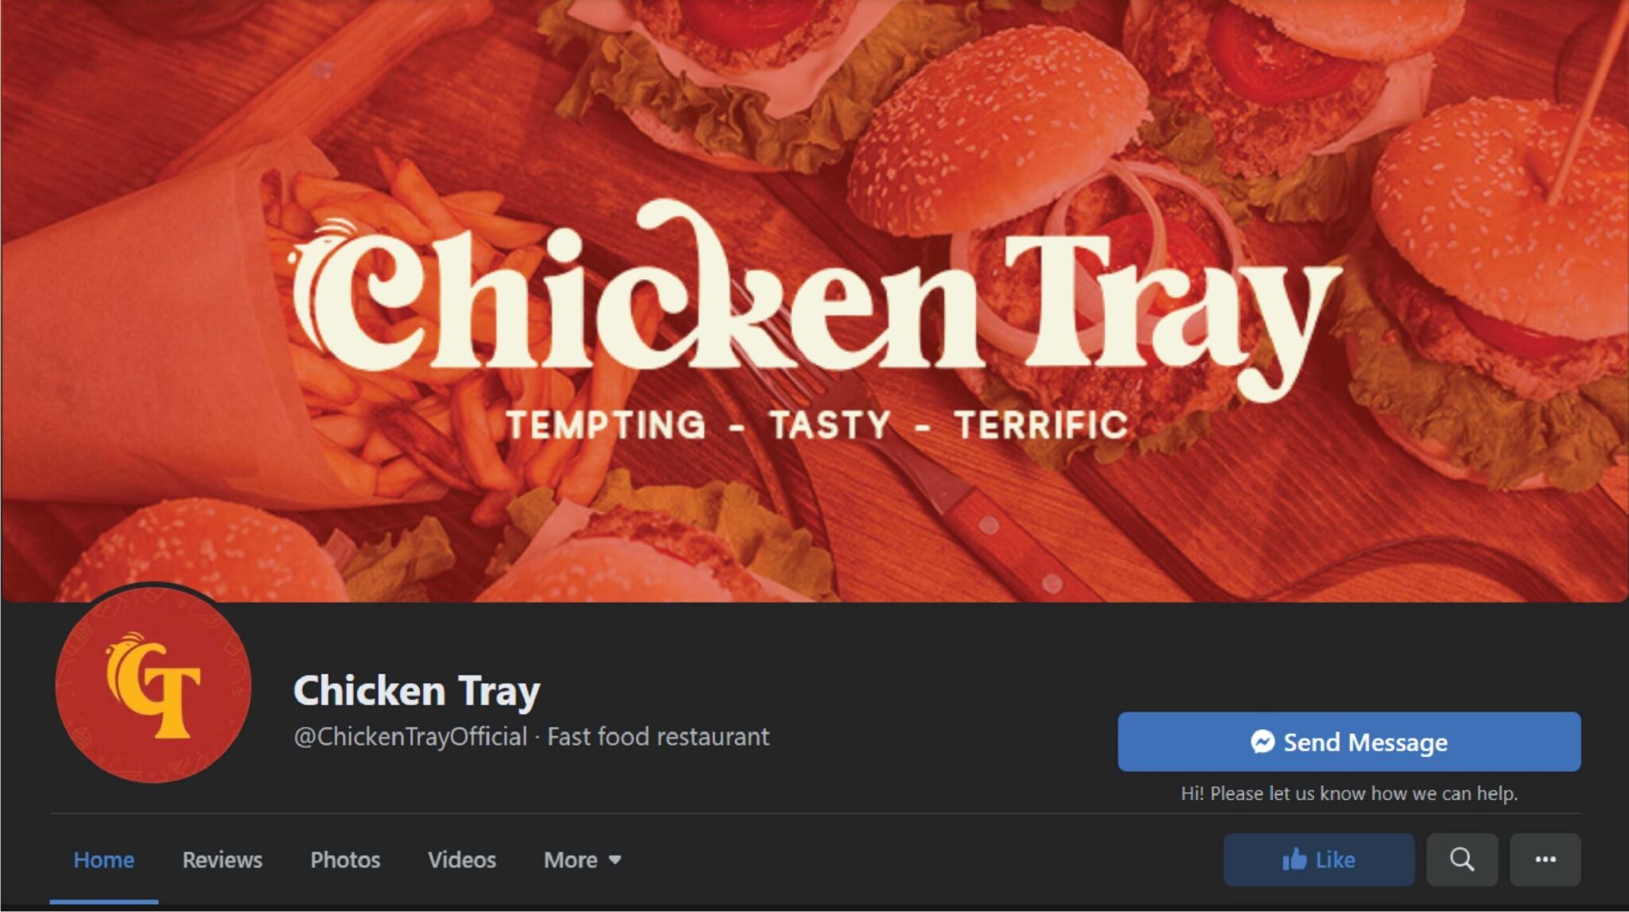Open the CT profile picture
The height and width of the screenshot is (912, 1629).
(x=154, y=685)
